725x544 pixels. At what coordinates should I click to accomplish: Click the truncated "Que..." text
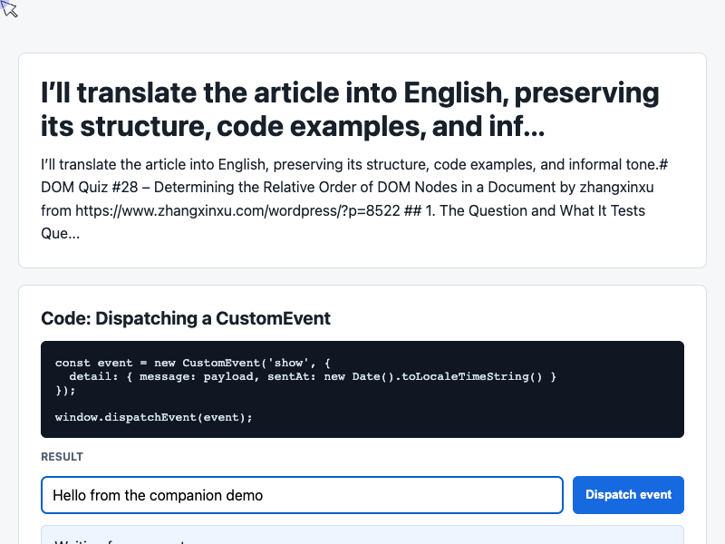(x=60, y=233)
